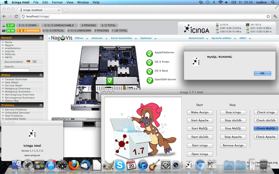Launch Firefox from the Dock
279x174 pixels.
click(74, 165)
